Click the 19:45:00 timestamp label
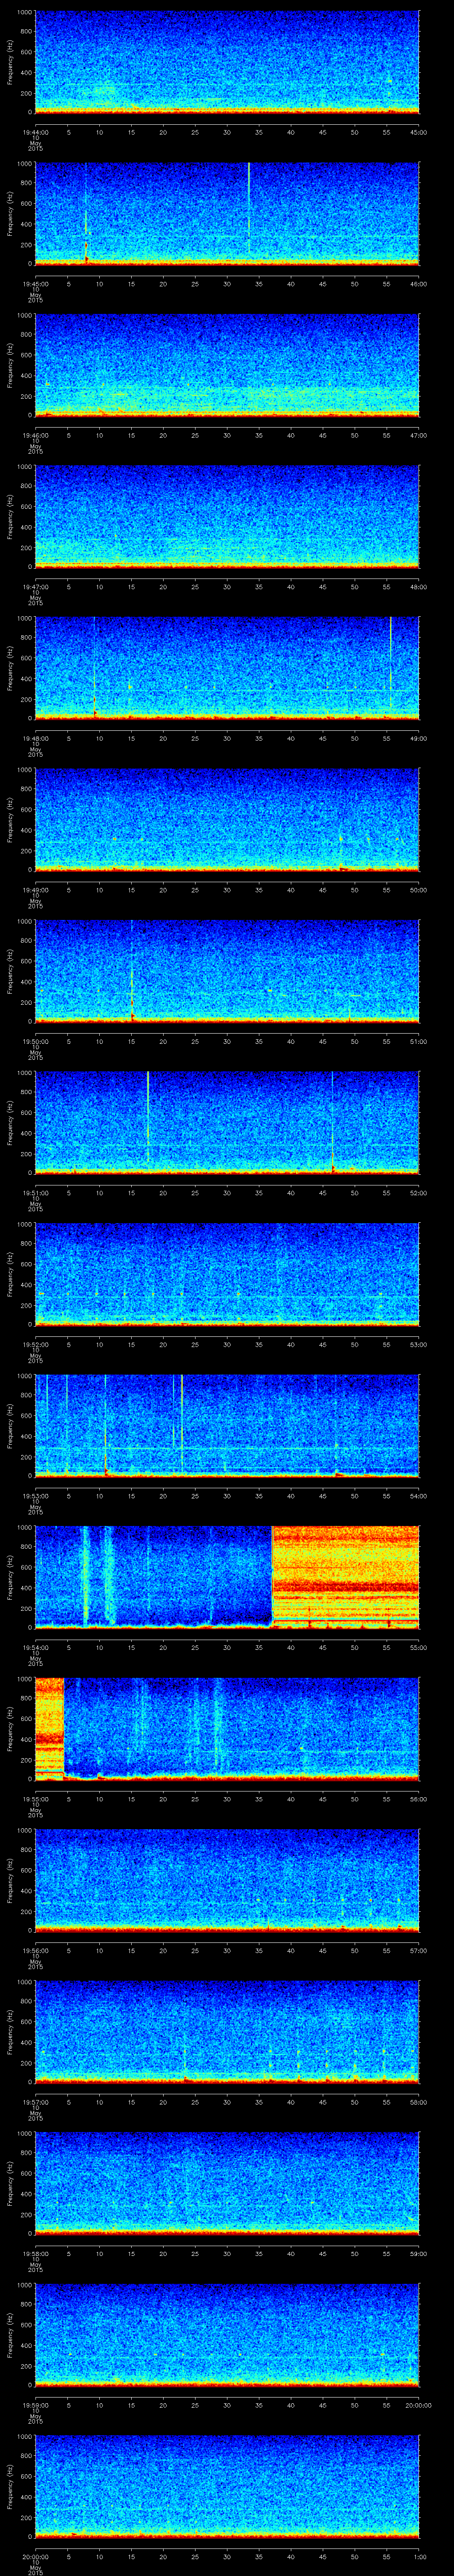 35,284
